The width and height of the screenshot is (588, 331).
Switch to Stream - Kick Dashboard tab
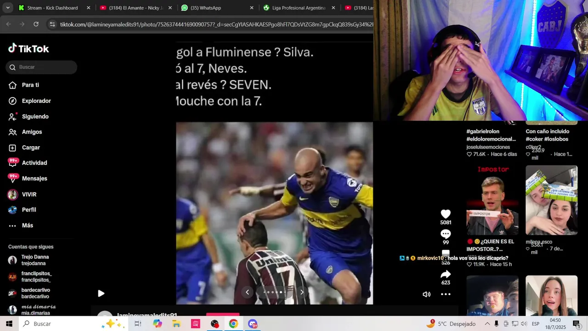click(52, 8)
